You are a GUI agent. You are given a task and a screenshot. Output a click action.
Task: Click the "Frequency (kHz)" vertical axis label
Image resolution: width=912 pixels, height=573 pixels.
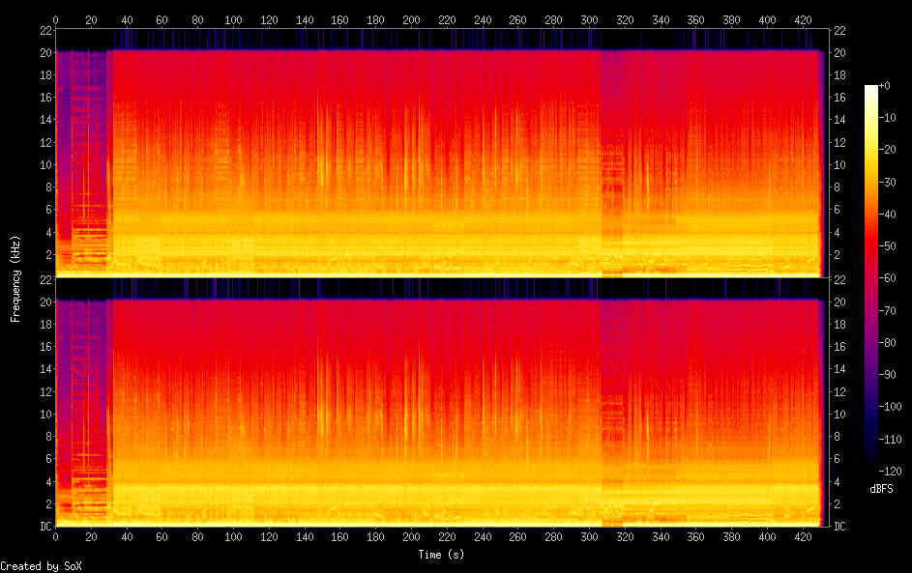pos(15,278)
